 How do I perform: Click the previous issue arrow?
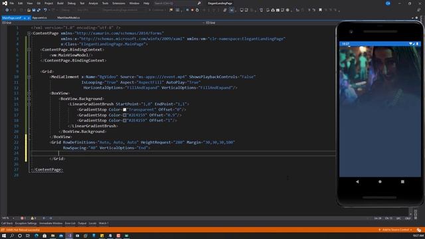[44, 218]
